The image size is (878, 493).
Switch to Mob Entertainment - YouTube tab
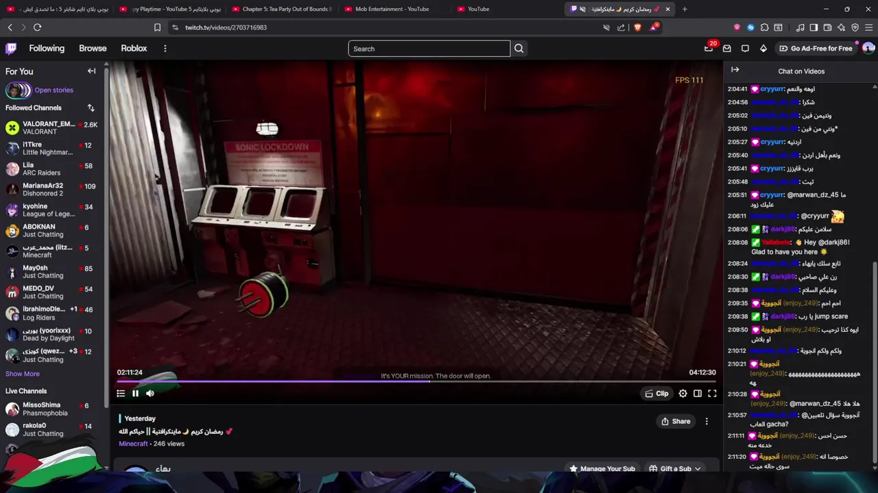click(392, 9)
